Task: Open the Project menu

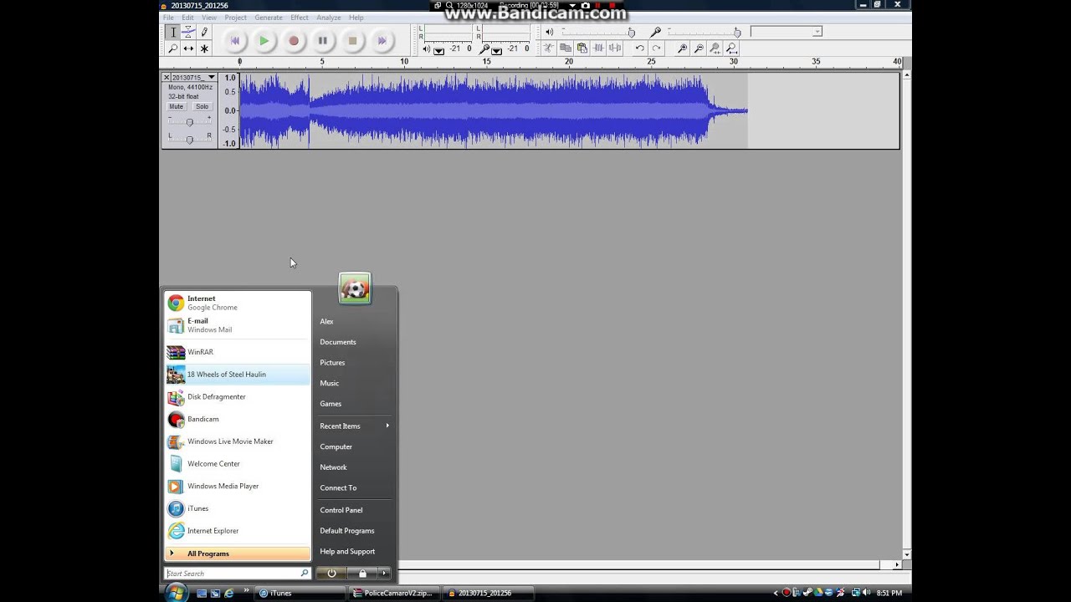Action: click(235, 18)
